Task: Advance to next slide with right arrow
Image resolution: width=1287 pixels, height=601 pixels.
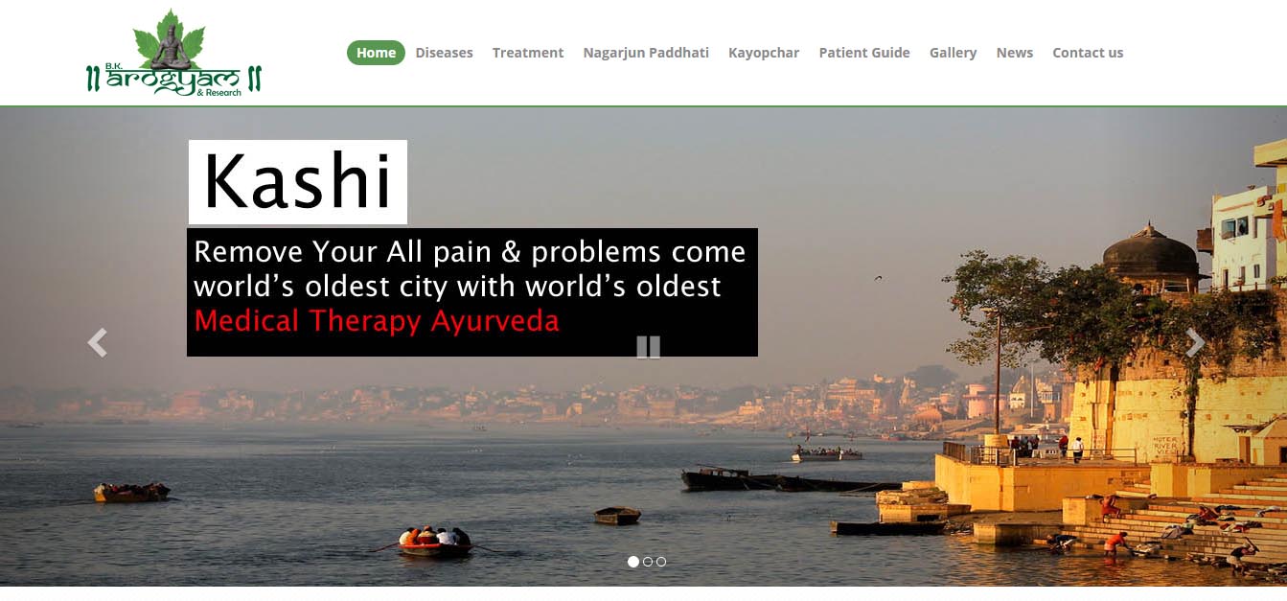Action: pos(1195,342)
